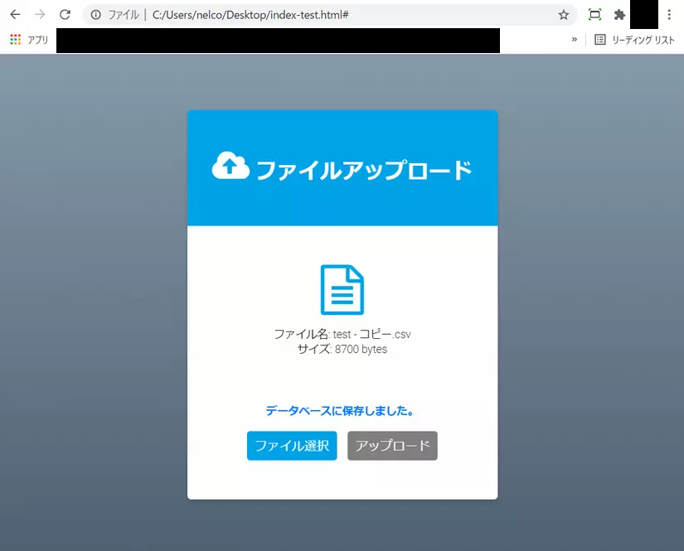This screenshot has height=551, width=684.
Task: Click the ファイルアップロード header title
Action: [364, 170]
